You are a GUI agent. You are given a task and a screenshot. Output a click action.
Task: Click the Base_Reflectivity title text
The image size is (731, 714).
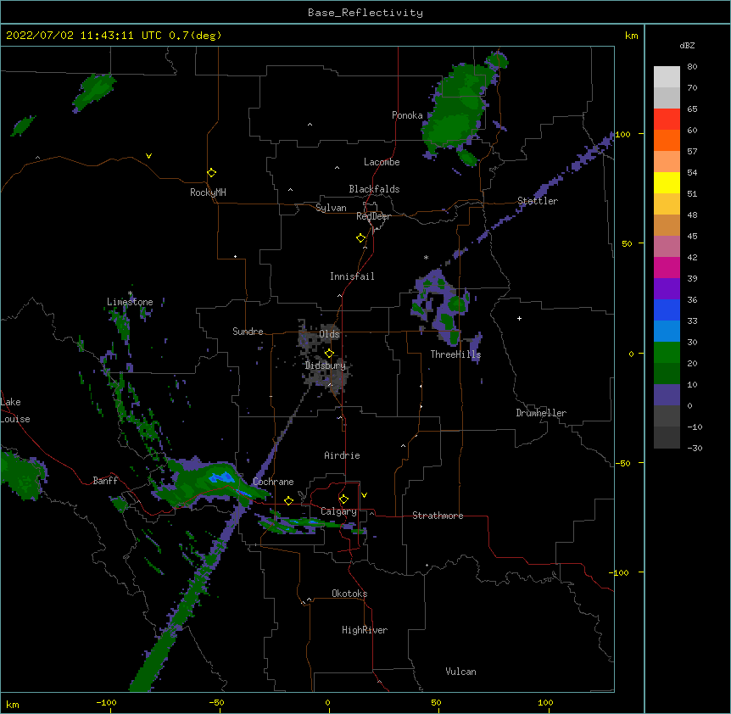pyautogui.click(x=365, y=13)
